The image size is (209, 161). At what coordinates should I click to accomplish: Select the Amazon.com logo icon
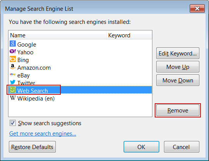click(13, 67)
